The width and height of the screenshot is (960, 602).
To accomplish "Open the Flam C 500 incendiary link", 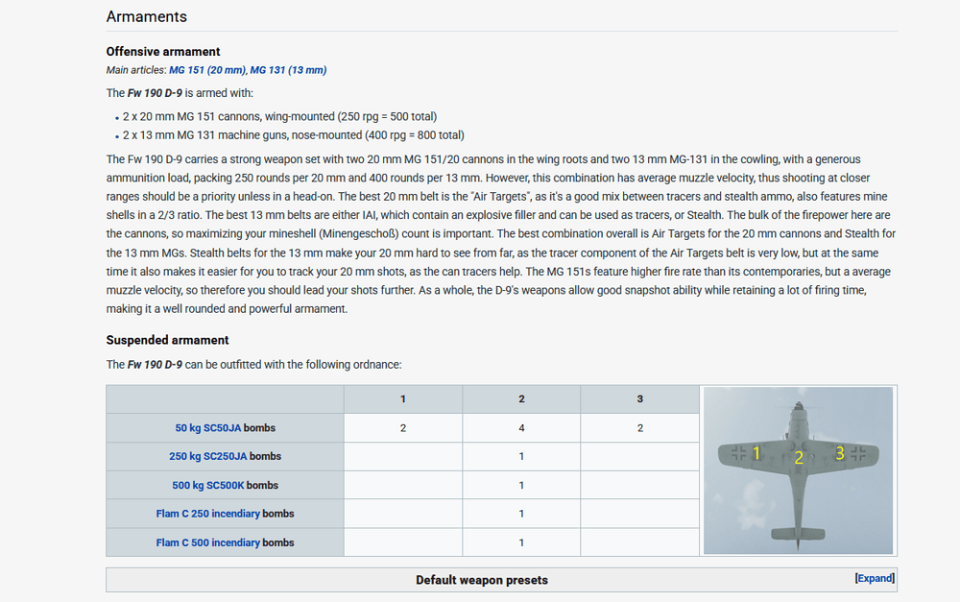I will [x=208, y=542].
